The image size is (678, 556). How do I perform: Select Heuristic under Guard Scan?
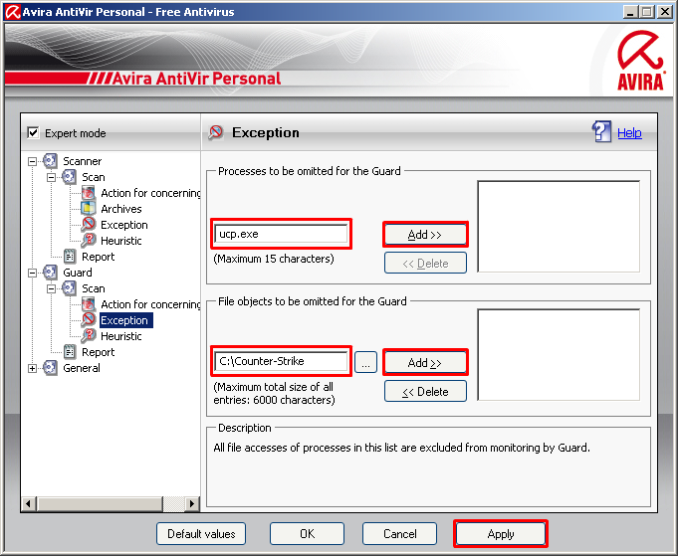(121, 336)
